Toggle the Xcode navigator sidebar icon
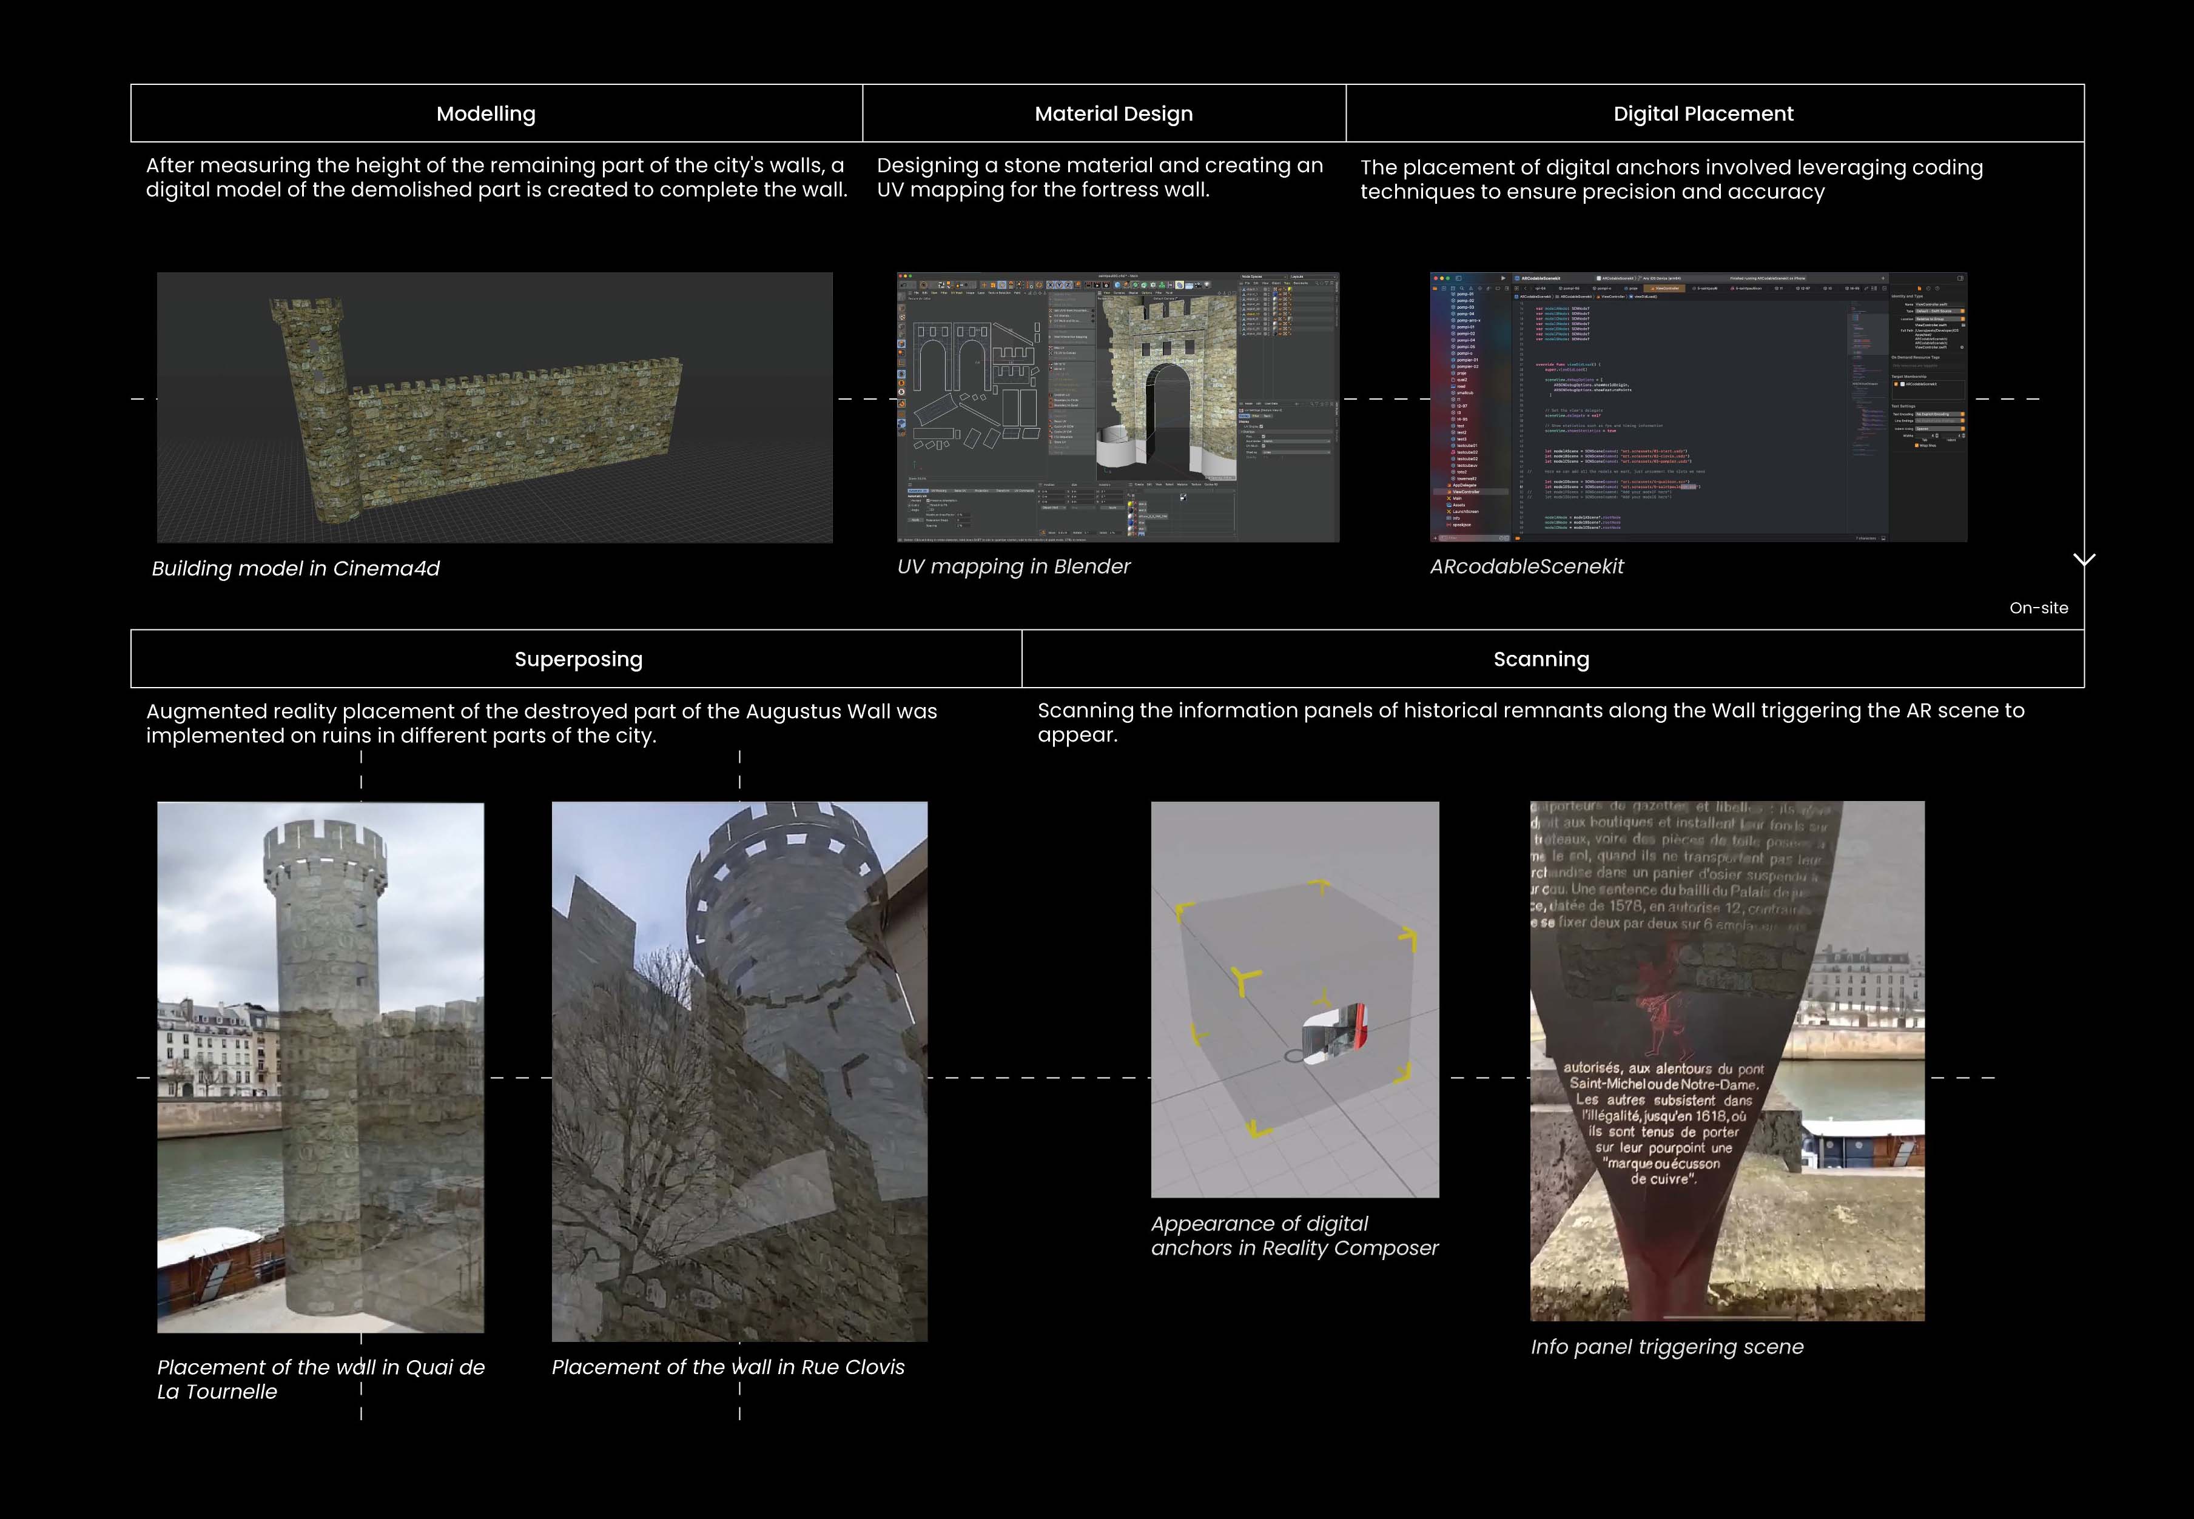 pyautogui.click(x=1459, y=278)
